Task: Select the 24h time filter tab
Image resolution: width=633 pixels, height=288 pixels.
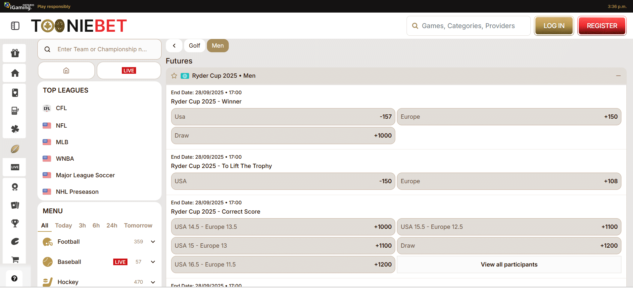Action: 112,226
